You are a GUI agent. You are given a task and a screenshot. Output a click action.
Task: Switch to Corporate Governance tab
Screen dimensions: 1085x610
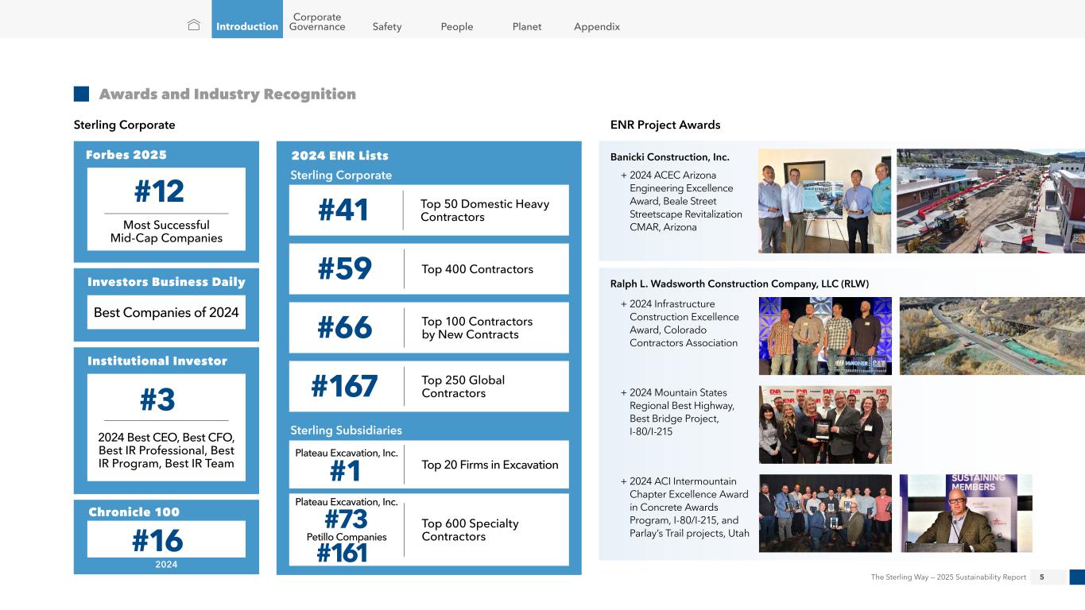tap(317, 21)
